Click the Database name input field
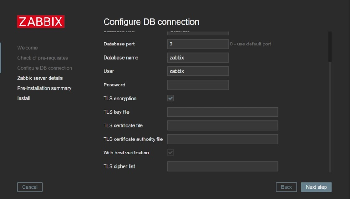Screen dimensions: 350x199 pyautogui.click(x=198, y=58)
